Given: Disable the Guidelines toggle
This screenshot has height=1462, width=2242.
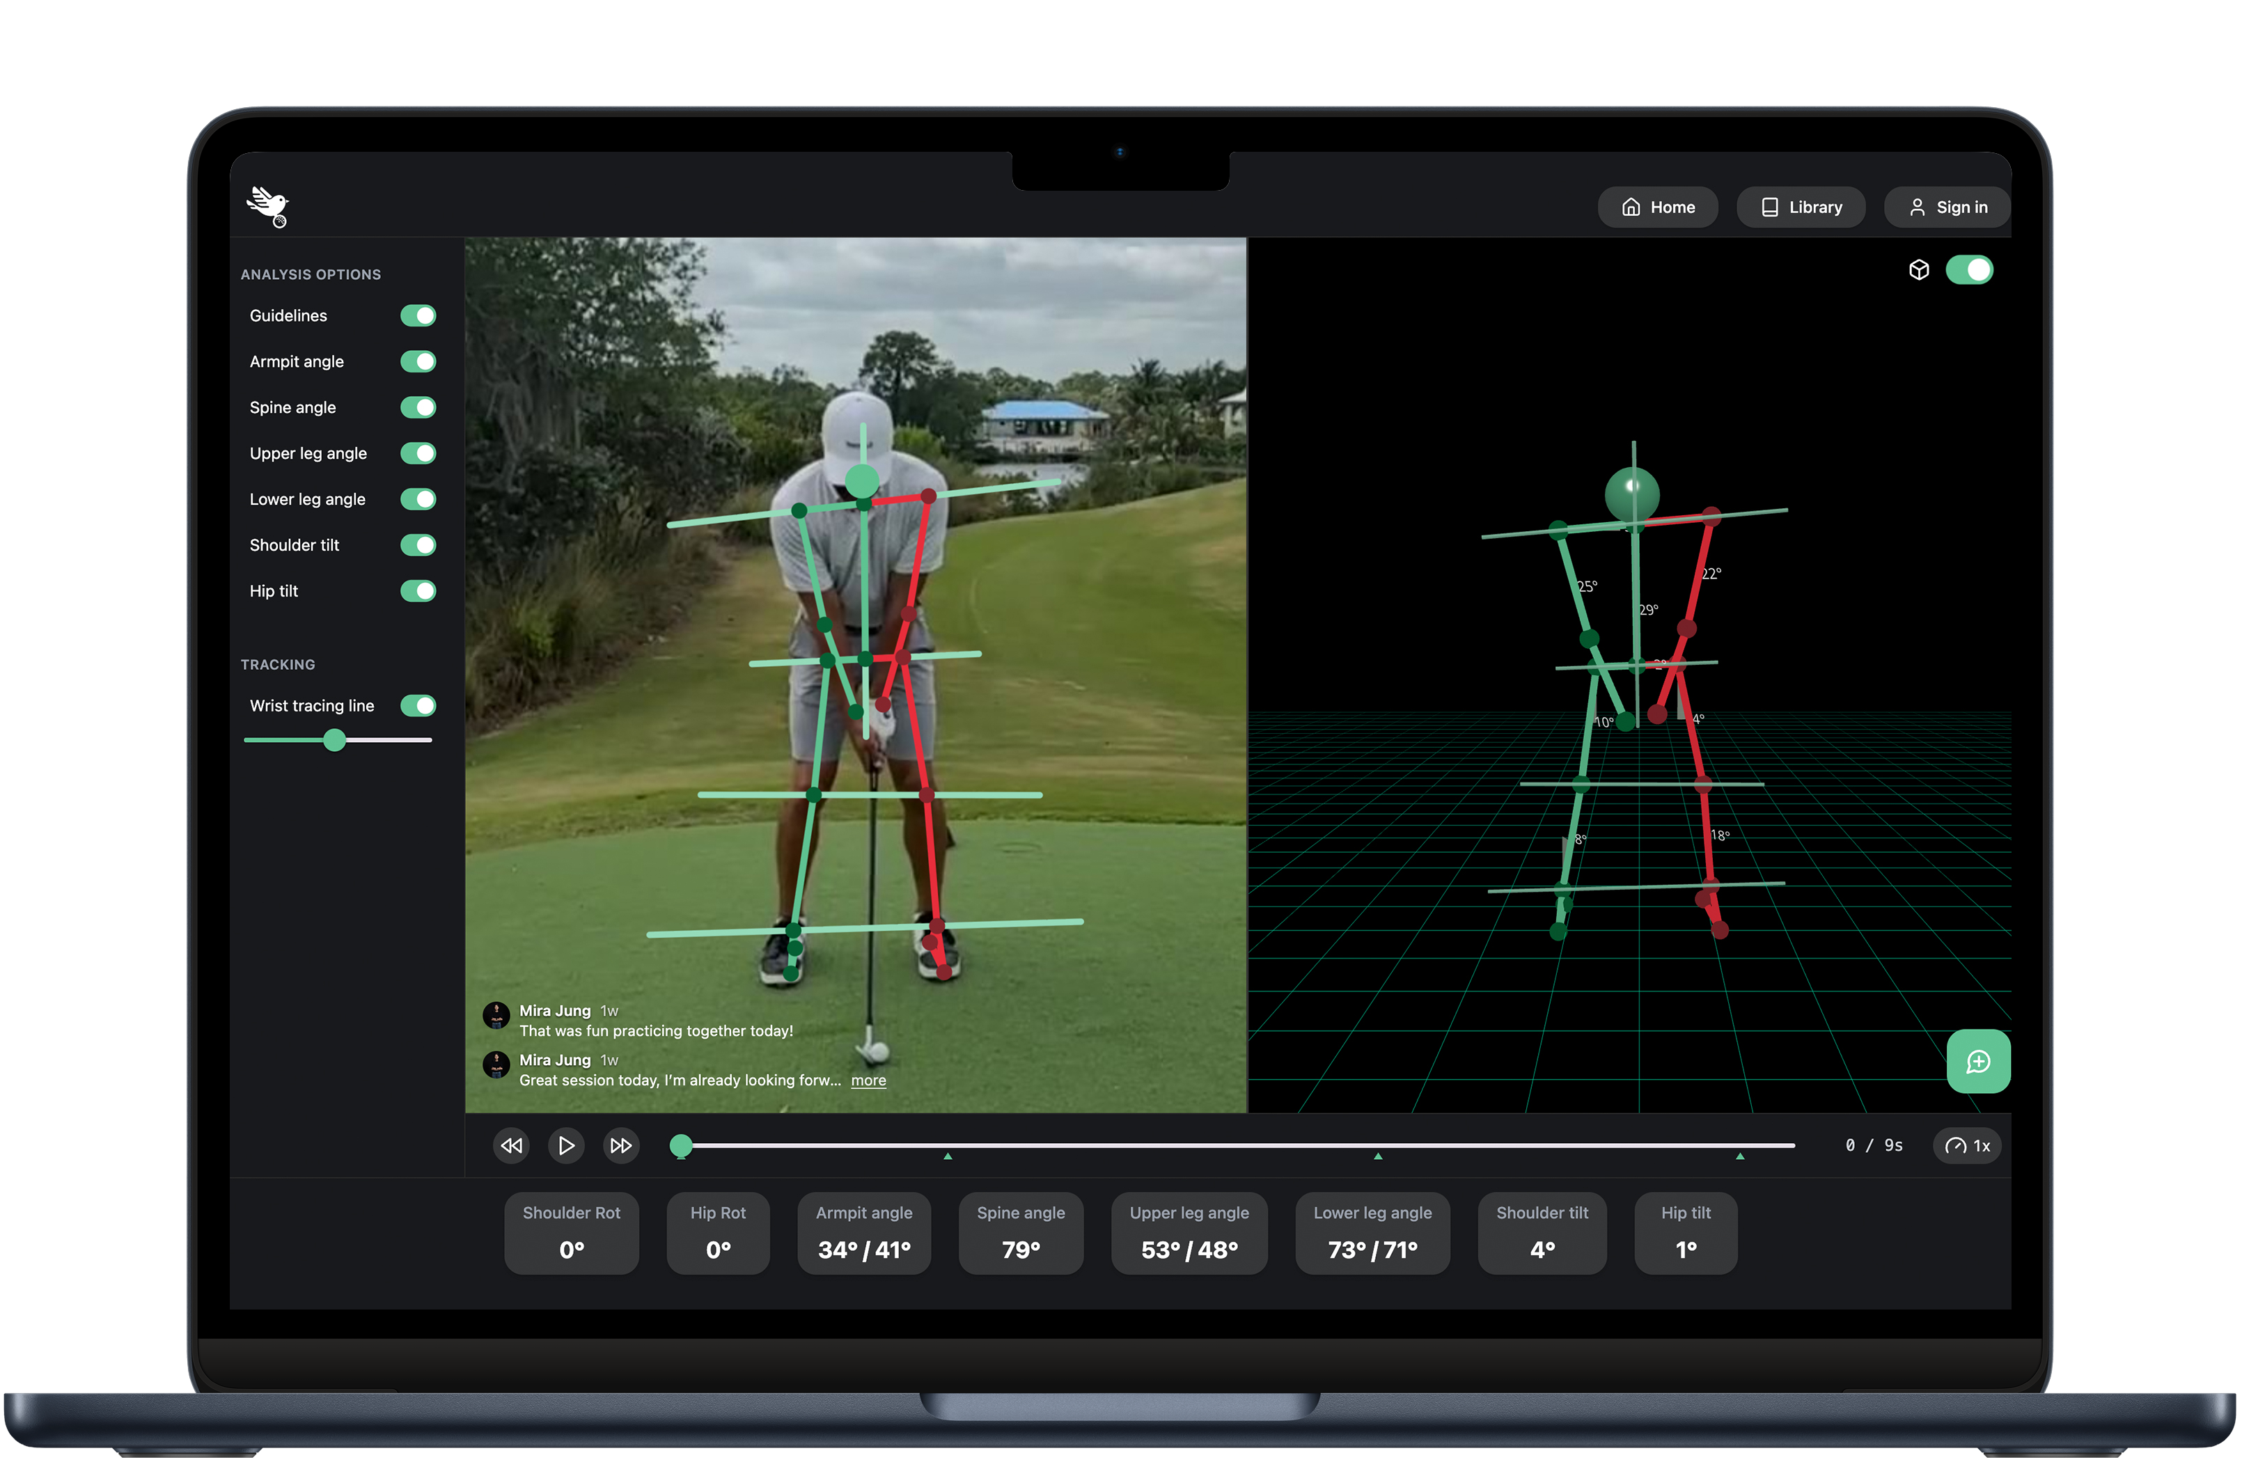Looking at the screenshot, I should (418, 315).
